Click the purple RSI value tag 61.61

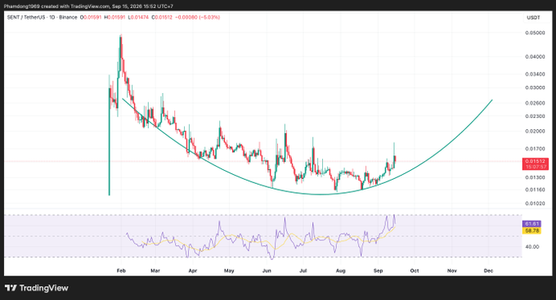pos(531,224)
